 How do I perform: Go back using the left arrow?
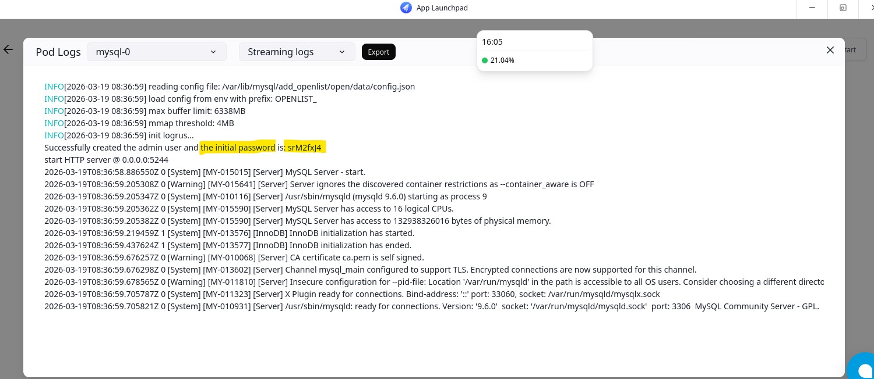point(8,50)
